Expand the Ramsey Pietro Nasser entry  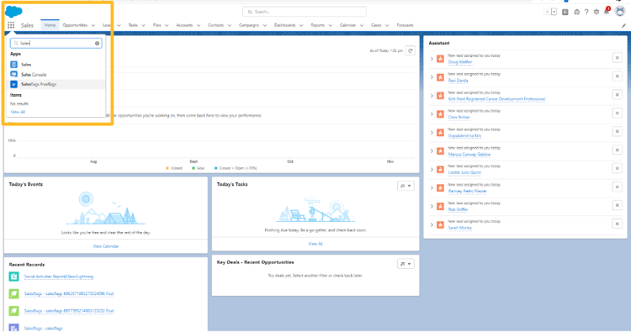tap(432, 188)
